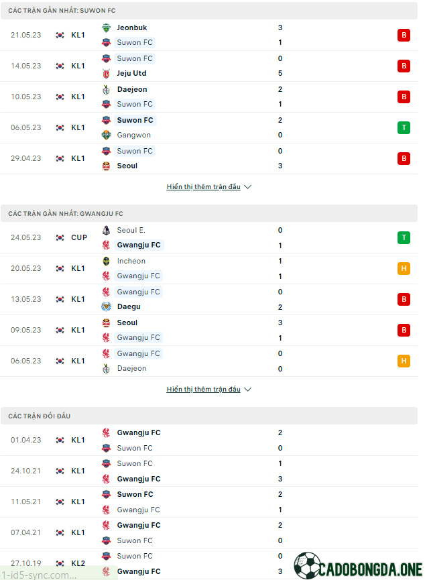Select the 'Các trận gần nhất: Gwangju FC' header
Image resolution: width=425 pixels, height=580 pixels.
pyautogui.click(x=209, y=213)
